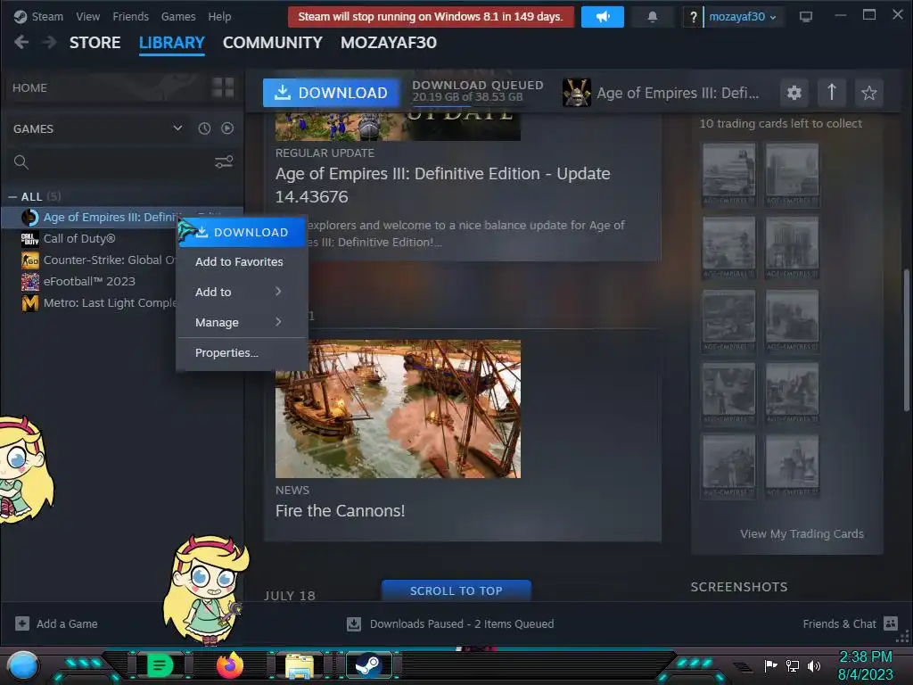Open the Steam menu
The image size is (913, 685).
pyautogui.click(x=47, y=17)
